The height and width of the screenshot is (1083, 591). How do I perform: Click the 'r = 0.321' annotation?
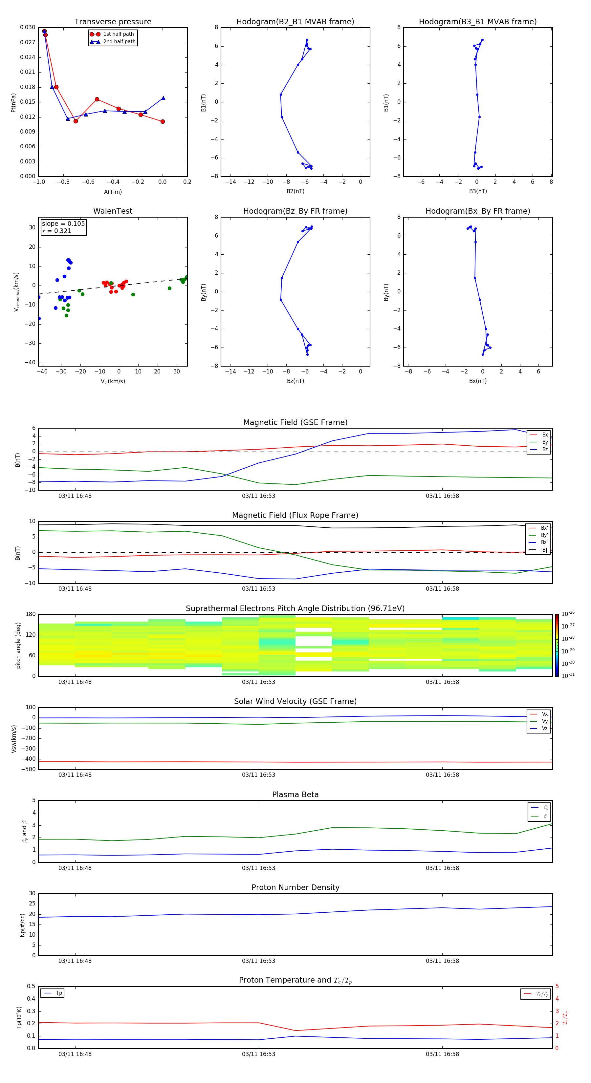pyautogui.click(x=57, y=231)
